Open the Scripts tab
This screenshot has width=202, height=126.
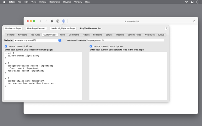tap(109, 35)
